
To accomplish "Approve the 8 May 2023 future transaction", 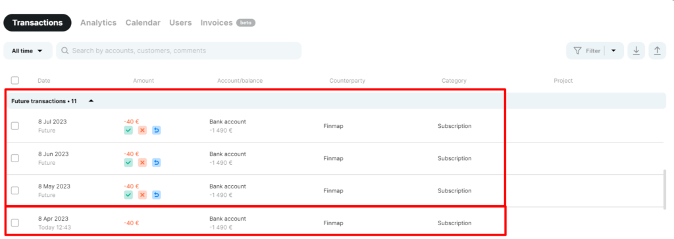I will (x=128, y=195).
